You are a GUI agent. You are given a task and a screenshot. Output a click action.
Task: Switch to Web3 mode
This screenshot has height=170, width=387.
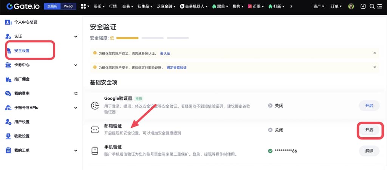click(x=68, y=6)
